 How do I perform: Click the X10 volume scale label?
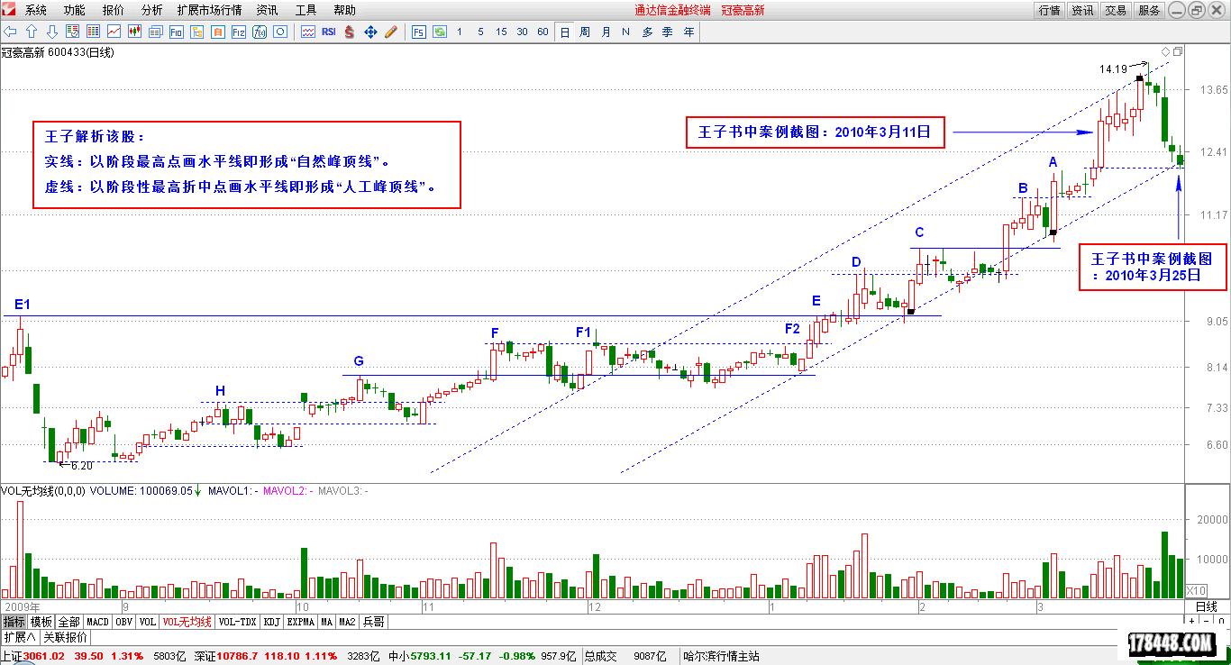(x=1197, y=590)
